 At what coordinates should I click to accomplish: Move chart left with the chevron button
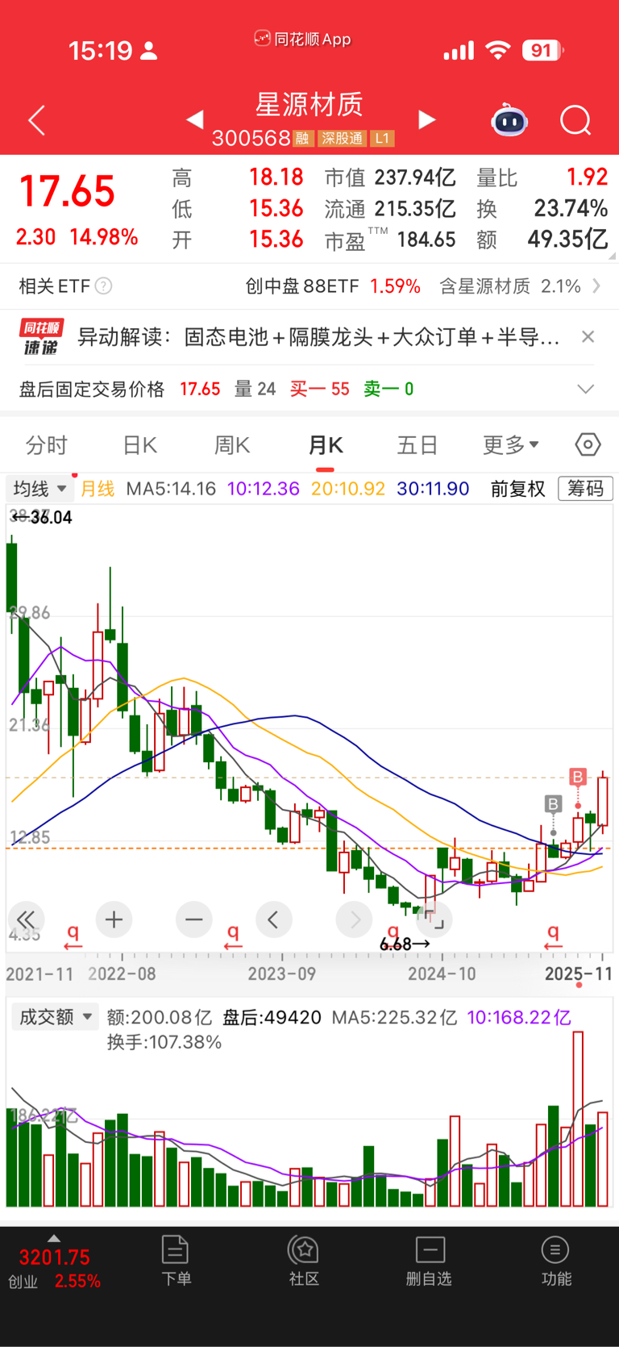[273, 920]
